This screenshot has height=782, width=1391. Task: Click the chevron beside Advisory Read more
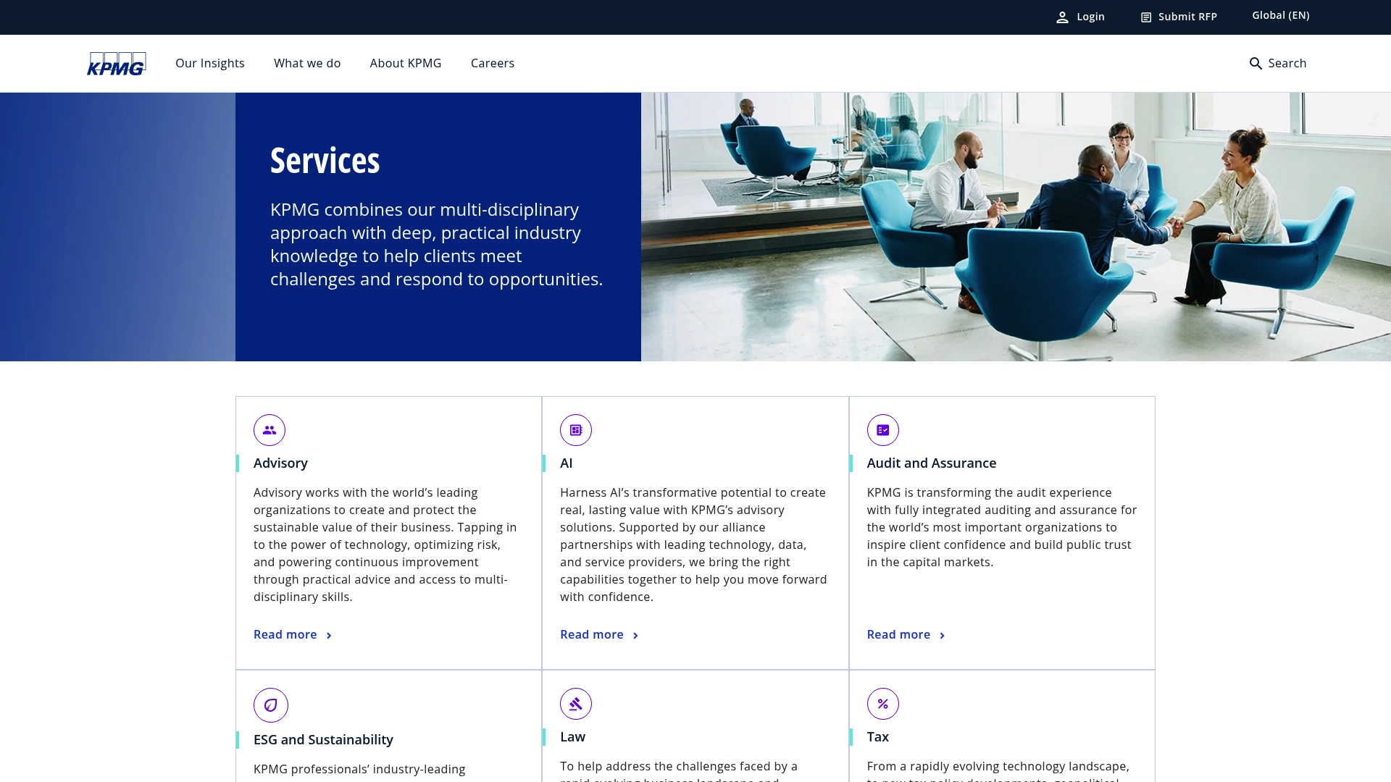tap(329, 636)
